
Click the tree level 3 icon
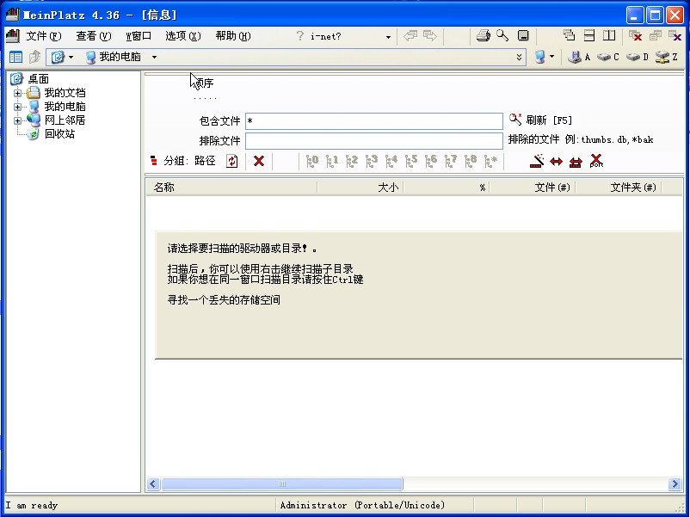(372, 161)
